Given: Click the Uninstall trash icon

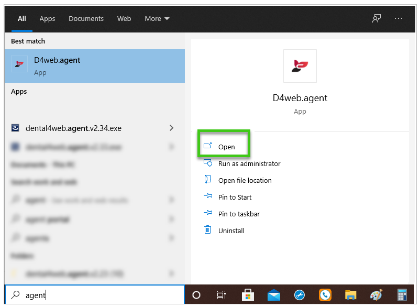Looking at the screenshot, I should [207, 229].
